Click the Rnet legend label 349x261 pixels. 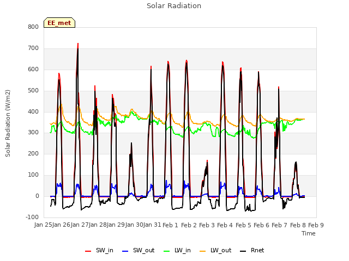click(257, 250)
